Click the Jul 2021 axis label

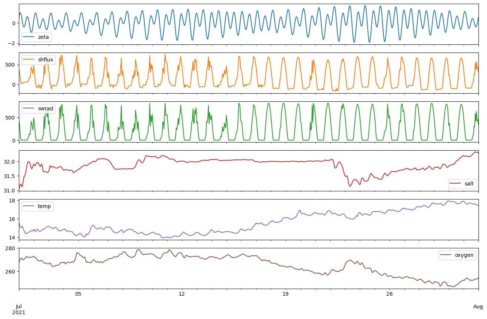tap(19, 309)
